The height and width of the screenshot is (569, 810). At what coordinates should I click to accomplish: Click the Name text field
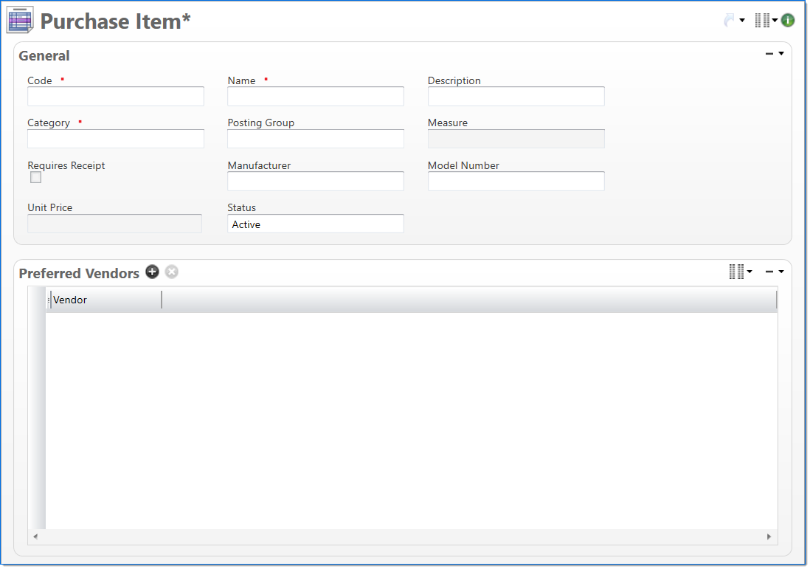pyautogui.click(x=316, y=97)
